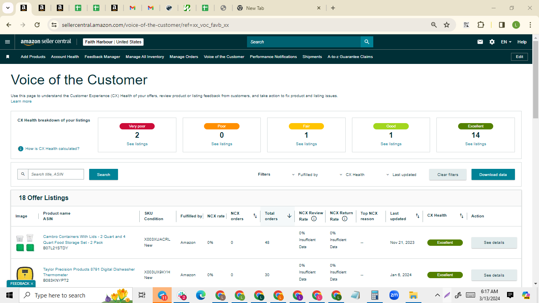Open Slack from the taskbar
Viewport: 539px width, 303px height.
coord(182,295)
